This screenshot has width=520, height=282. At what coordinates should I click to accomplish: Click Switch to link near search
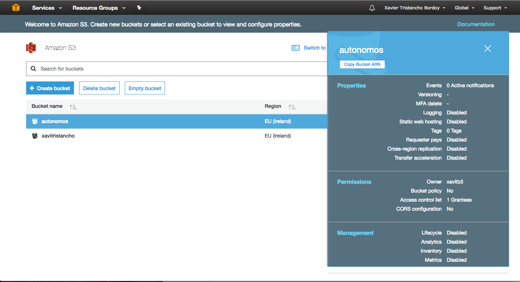(x=315, y=48)
